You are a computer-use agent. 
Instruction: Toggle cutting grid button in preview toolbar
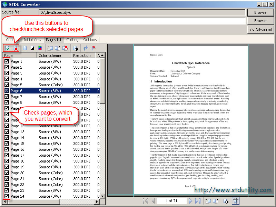click(x=236, y=201)
